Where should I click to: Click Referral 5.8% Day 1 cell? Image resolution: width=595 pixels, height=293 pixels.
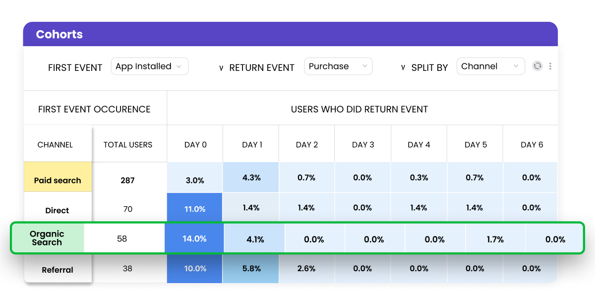251,269
